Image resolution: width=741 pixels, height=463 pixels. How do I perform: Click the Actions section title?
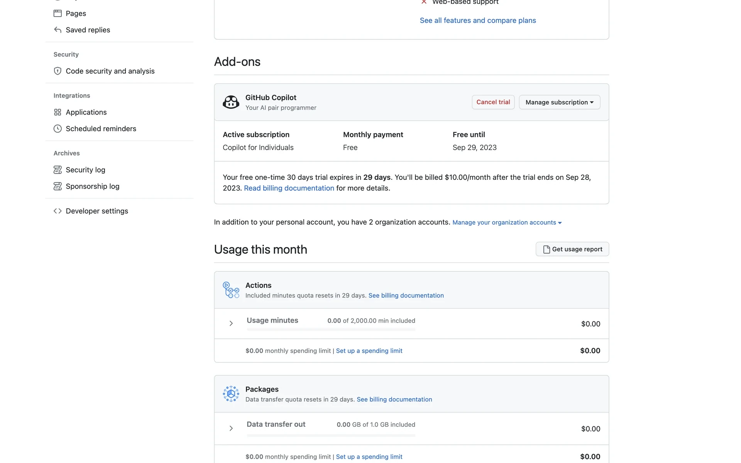coord(258,286)
